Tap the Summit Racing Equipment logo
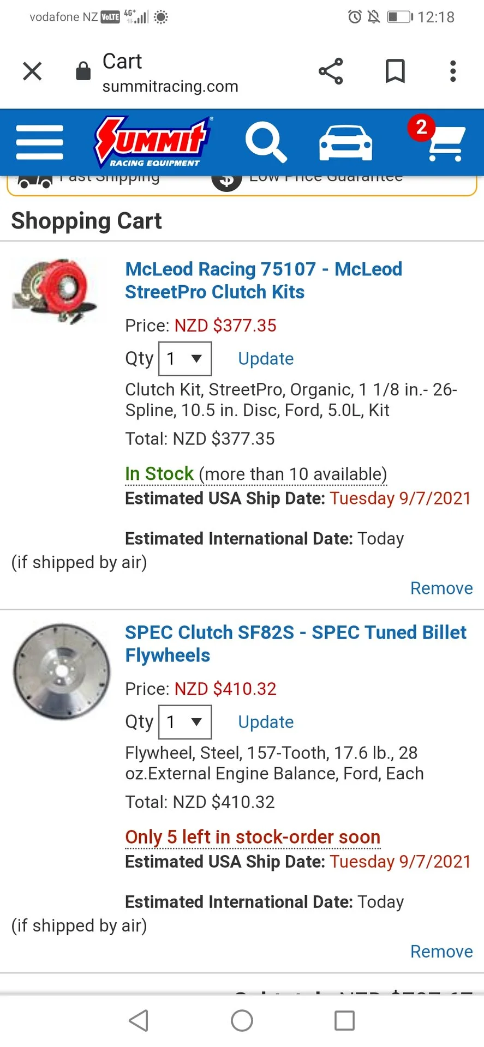Screen dimensions: 484x1047 153,142
